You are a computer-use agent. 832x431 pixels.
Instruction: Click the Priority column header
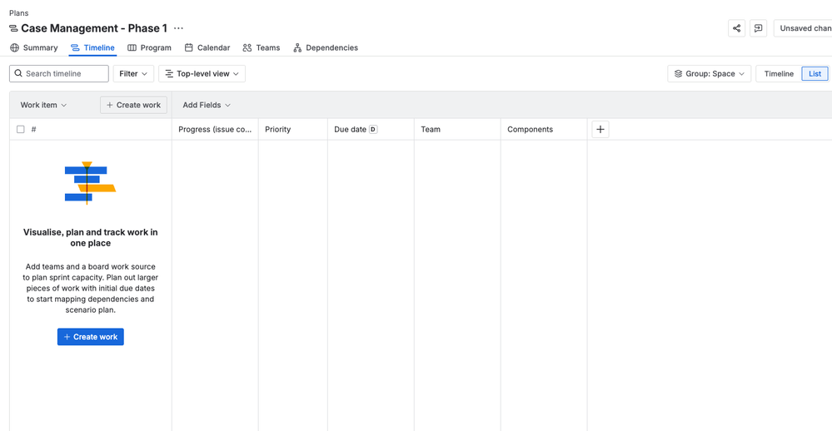tap(293, 129)
